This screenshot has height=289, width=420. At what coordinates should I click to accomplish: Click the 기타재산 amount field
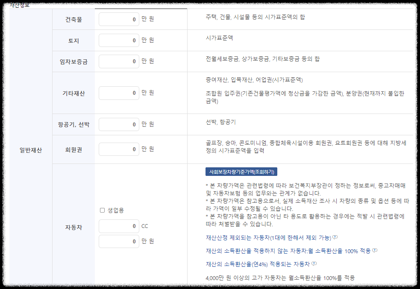click(119, 92)
